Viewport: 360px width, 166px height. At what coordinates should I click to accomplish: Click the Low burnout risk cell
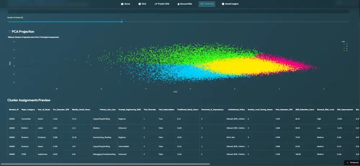click(319, 128)
